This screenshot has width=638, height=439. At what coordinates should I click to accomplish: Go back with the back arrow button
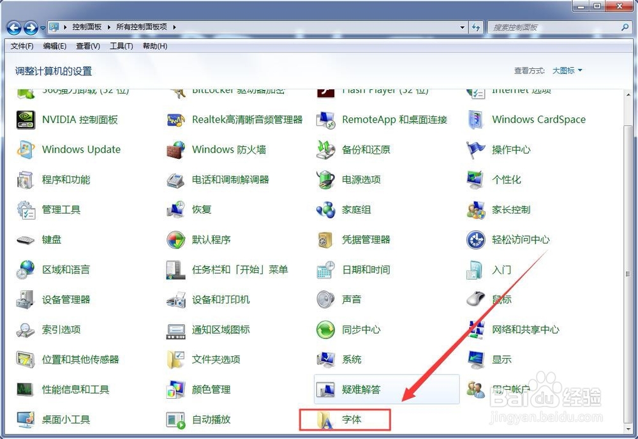point(14,28)
